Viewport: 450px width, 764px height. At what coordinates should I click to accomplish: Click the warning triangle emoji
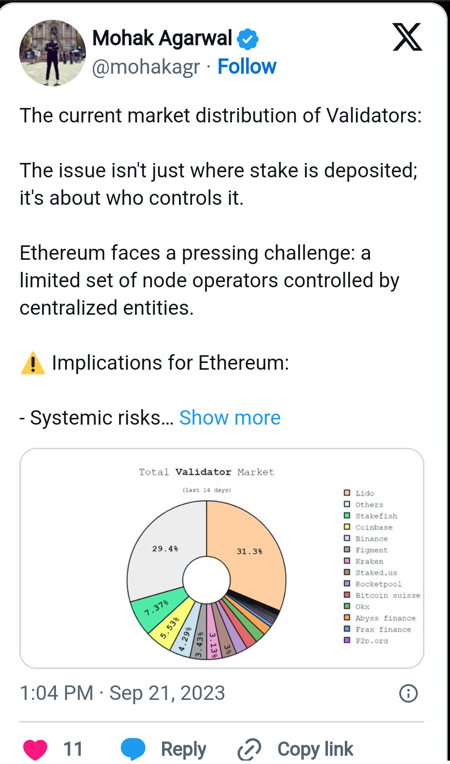click(32, 363)
